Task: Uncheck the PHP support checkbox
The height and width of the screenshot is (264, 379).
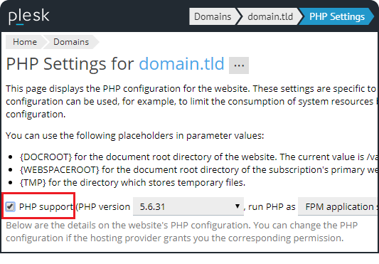Action: tap(10, 206)
